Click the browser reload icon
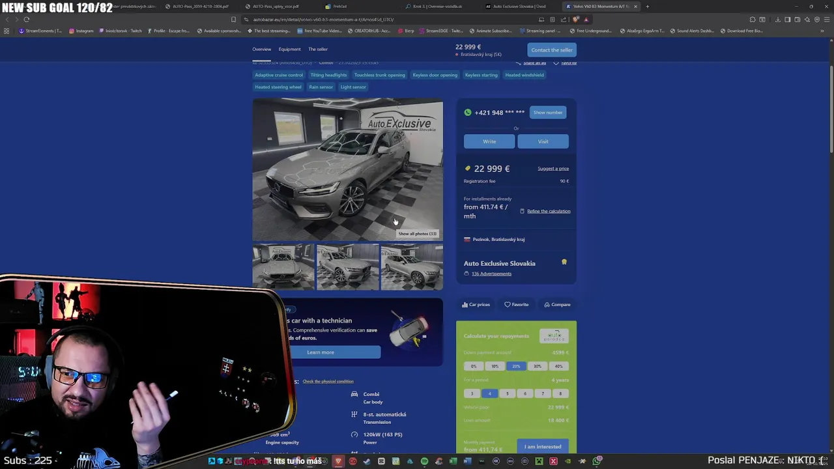Screen dimensions: 834x469 pyautogui.click(x=27, y=20)
